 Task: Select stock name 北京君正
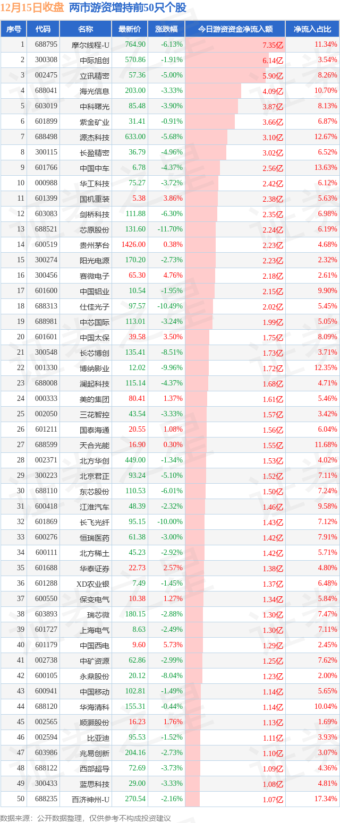pos(95,476)
